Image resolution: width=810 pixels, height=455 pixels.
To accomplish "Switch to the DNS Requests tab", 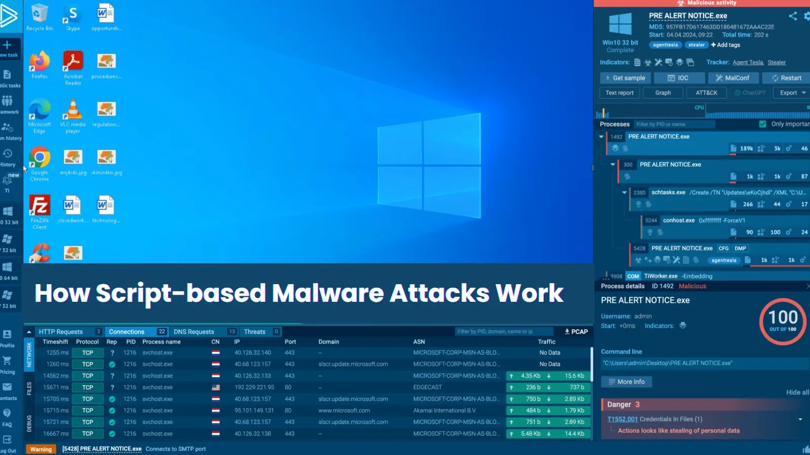I will pyautogui.click(x=194, y=331).
